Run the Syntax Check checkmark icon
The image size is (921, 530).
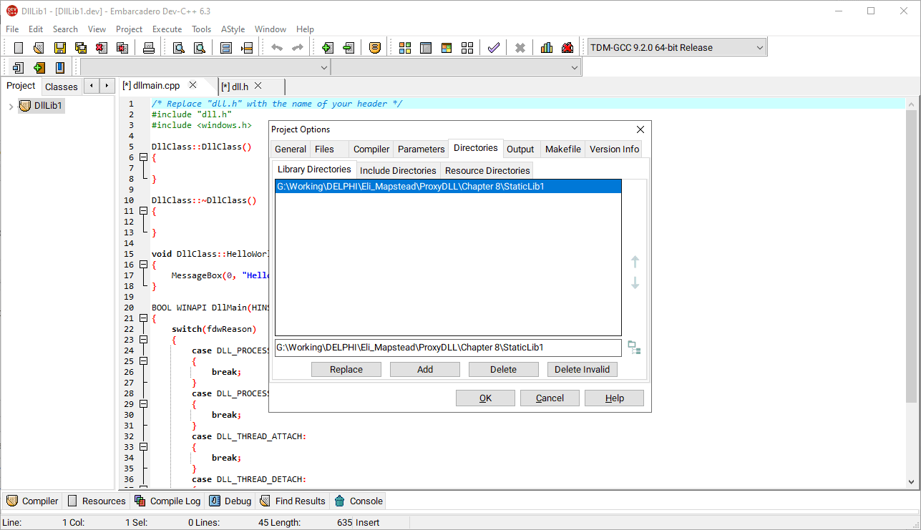click(x=493, y=47)
